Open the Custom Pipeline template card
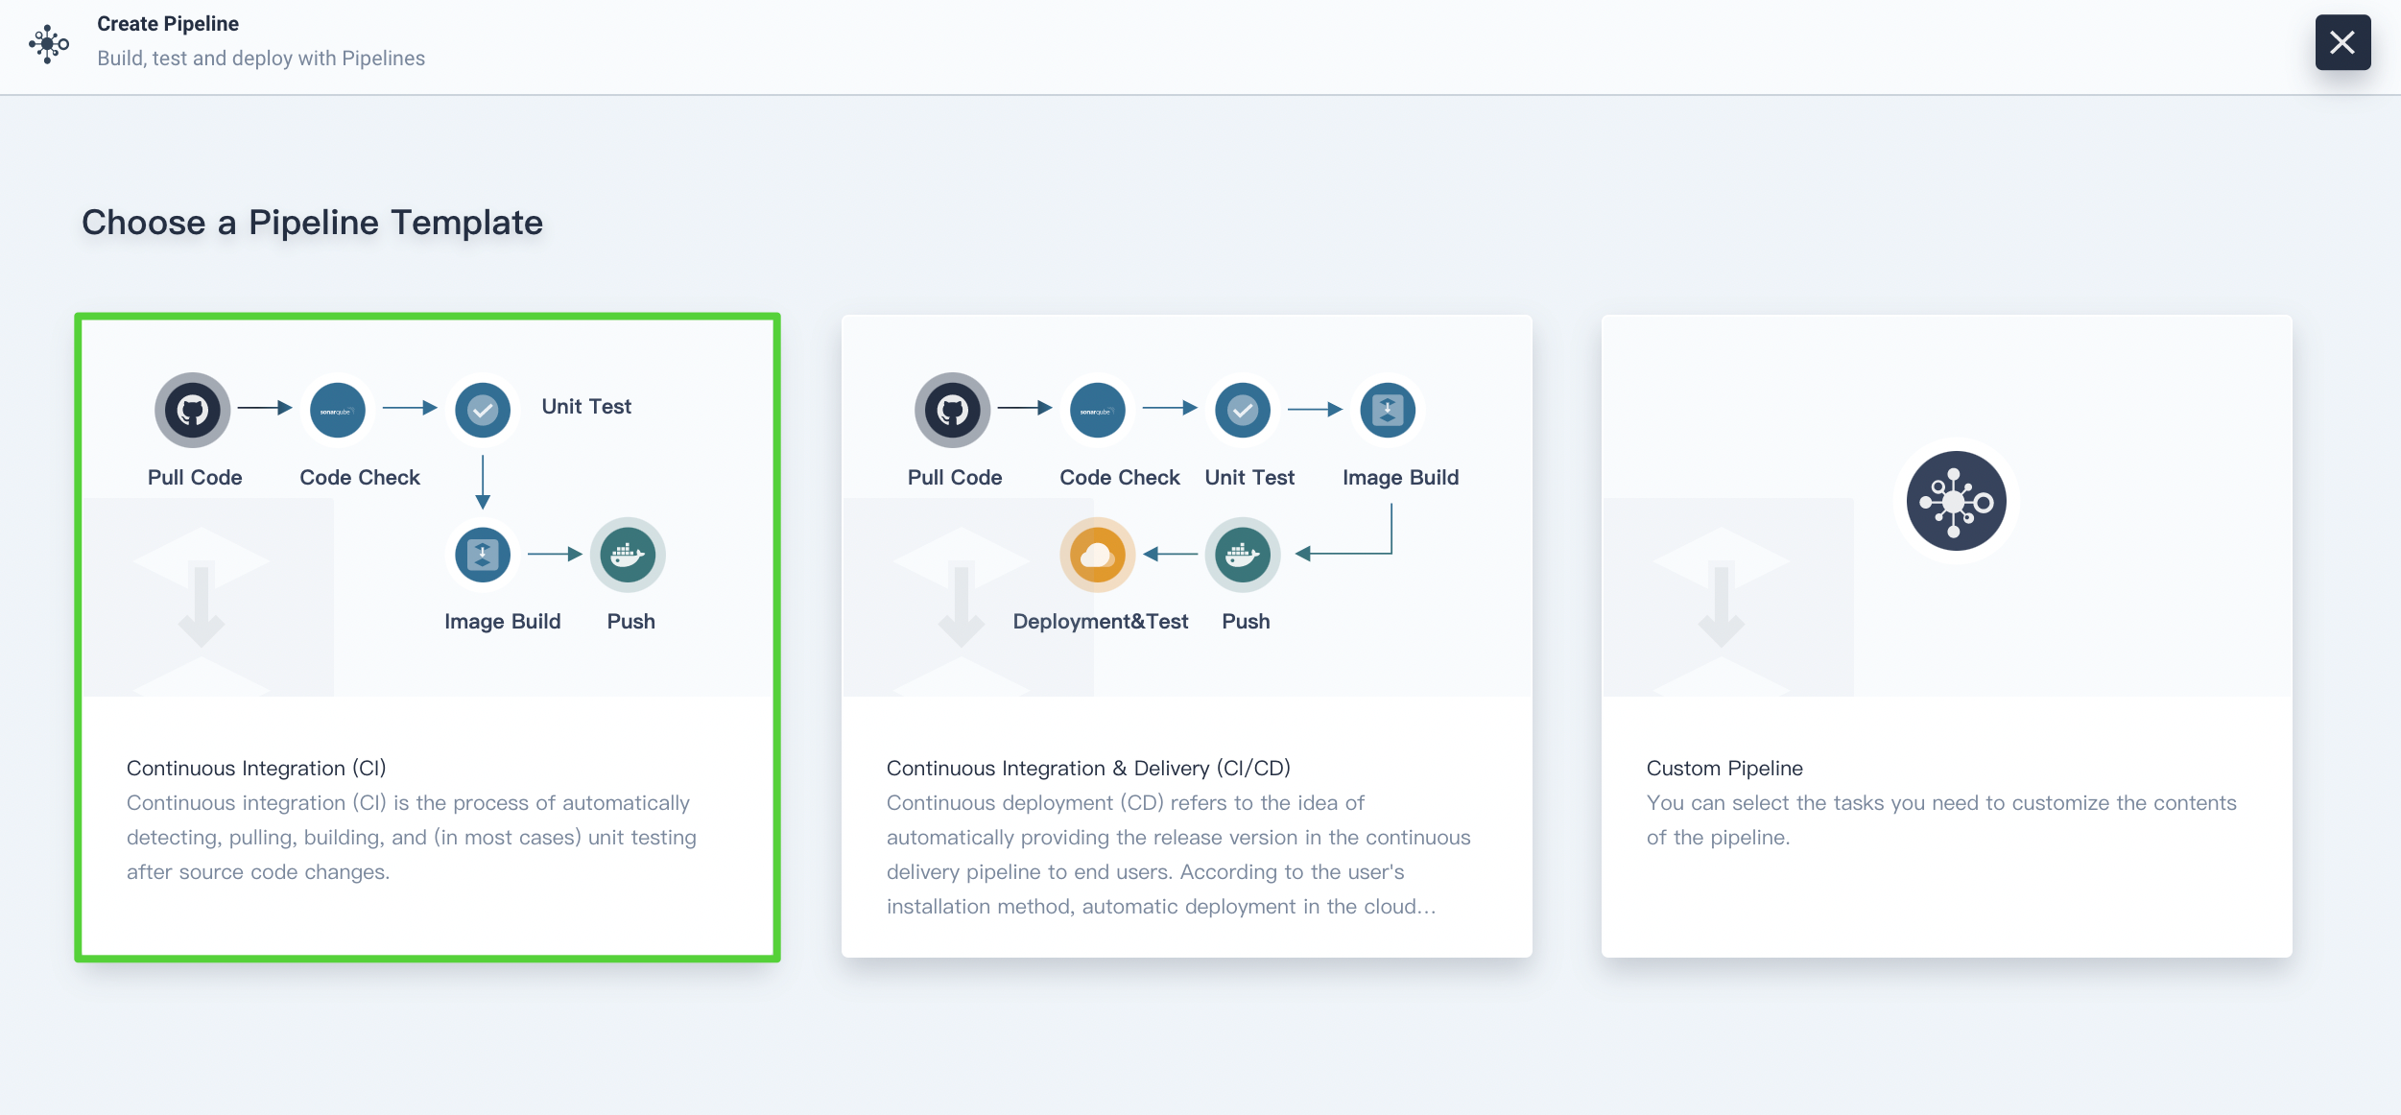This screenshot has height=1115, width=2401. [x=1946, y=635]
